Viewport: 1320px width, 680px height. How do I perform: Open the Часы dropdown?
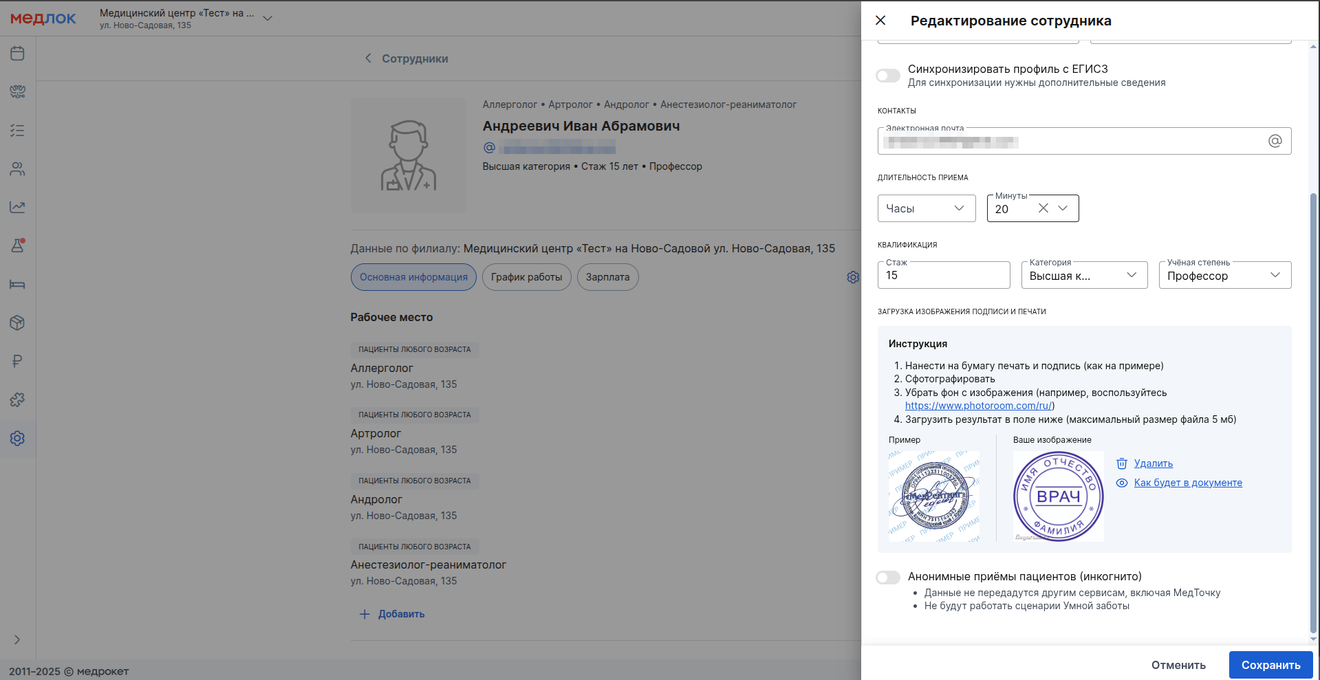pyautogui.click(x=926, y=208)
